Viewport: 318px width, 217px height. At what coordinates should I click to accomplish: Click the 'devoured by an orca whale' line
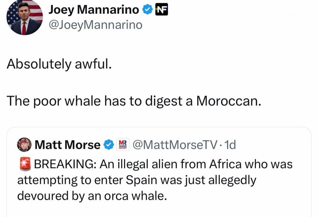click(x=92, y=196)
